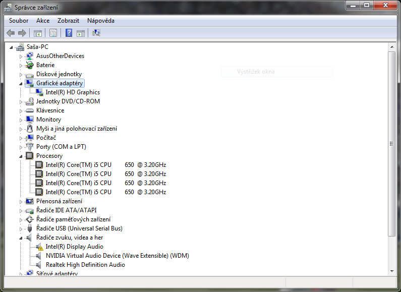Select NVIDIA Virtual Audio Device (Wave Extensible) entry
The height and width of the screenshot is (292, 401).
118,256
